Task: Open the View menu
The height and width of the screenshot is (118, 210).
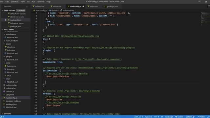Action: click(x=23, y=2)
